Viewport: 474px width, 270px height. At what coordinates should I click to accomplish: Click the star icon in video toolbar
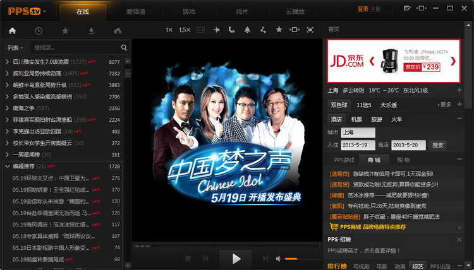(279, 30)
